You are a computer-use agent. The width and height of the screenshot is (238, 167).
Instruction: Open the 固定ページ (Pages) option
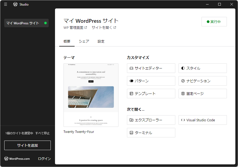pos(202,94)
